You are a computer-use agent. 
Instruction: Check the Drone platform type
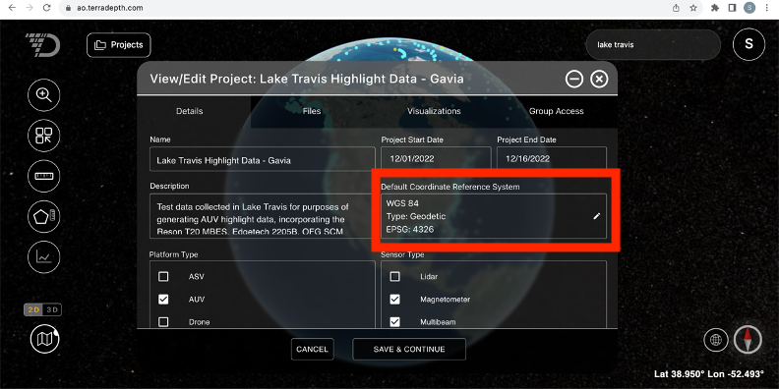click(x=163, y=322)
